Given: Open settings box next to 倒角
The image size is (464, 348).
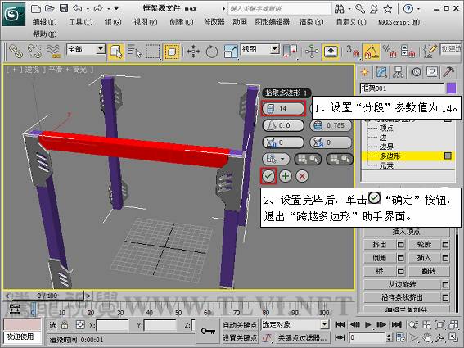Looking at the screenshot, I should pyautogui.click(x=401, y=258).
